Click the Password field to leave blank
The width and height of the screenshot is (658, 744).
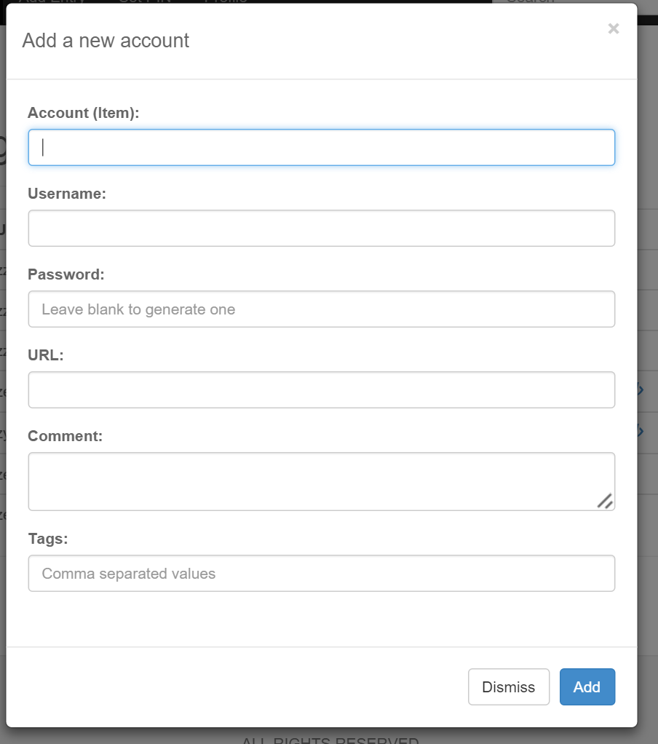321,309
